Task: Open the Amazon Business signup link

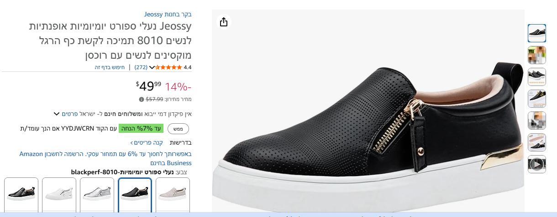Action: click(105, 158)
